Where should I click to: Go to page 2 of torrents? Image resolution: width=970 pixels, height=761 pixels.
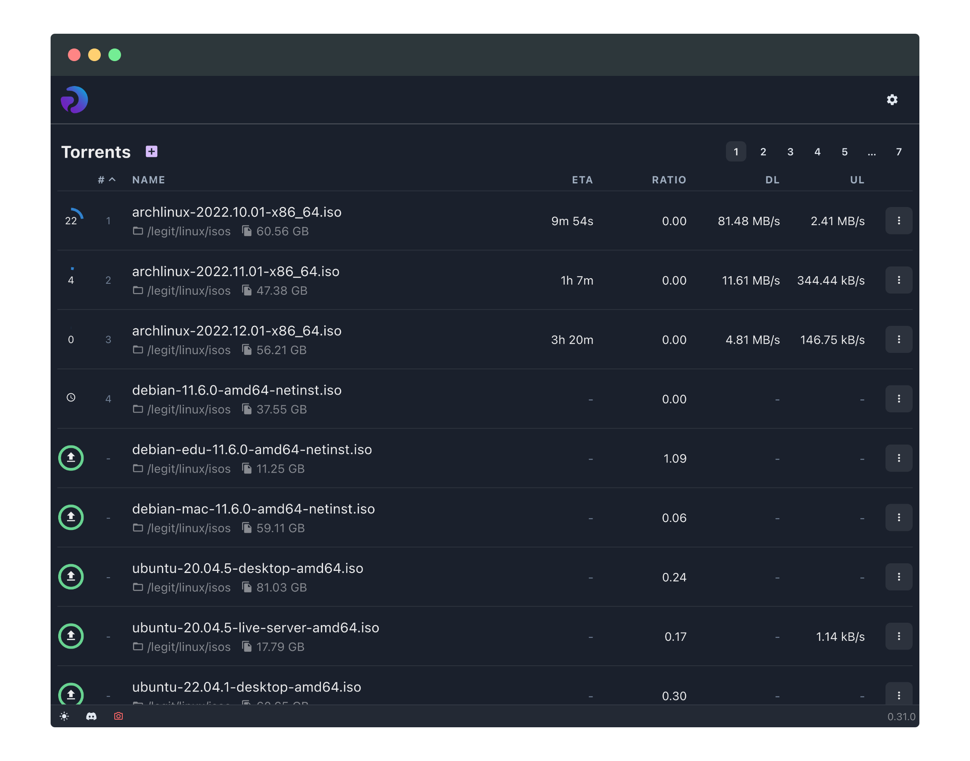[x=763, y=152]
